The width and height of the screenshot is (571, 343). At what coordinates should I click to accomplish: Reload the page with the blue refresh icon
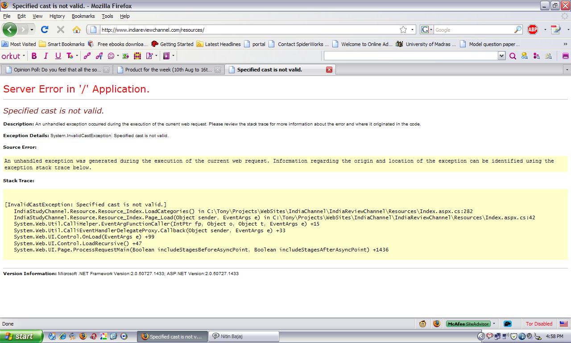(44, 29)
